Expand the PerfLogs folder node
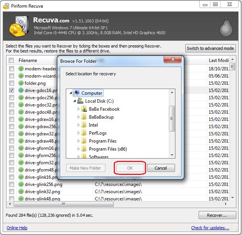The width and height of the screenshot is (242, 235). (x=78, y=133)
